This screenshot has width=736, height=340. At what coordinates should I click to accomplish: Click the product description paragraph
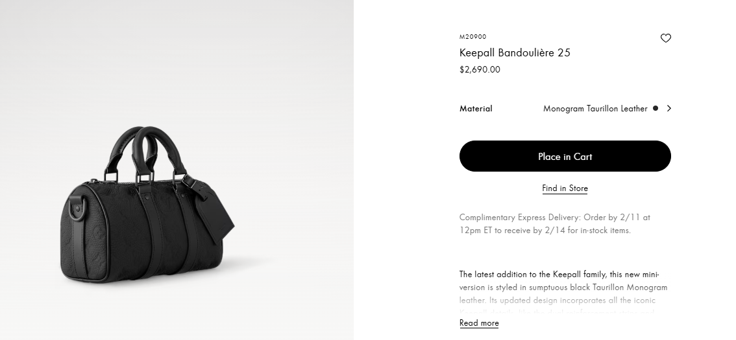click(x=563, y=287)
